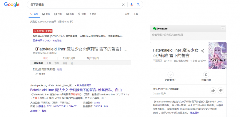This screenshot has width=240, height=117.
Task: Select the 明天 showtime date tab
Action: coord(46,58)
